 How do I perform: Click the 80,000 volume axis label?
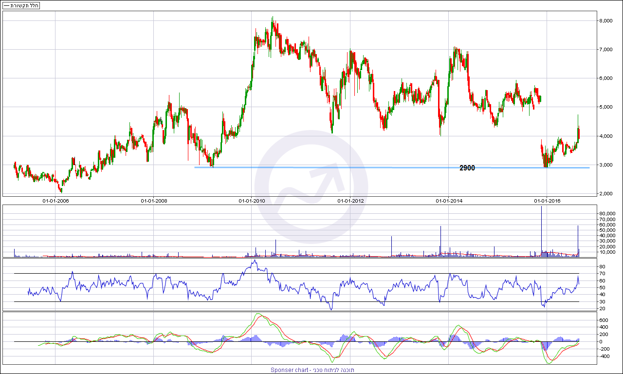tap(608, 214)
